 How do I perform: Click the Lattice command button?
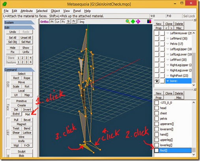pos(27,133)
